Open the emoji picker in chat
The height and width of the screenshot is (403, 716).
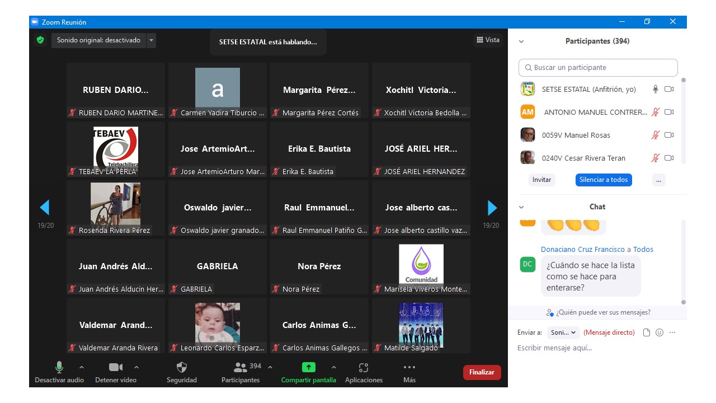pyautogui.click(x=660, y=332)
